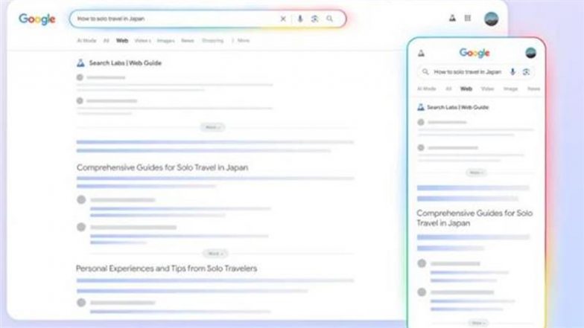This screenshot has width=584, height=328.
Task: Click desktop heading 'Comprehensive Guides for Solo Travel in Japan'
Action: tap(162, 167)
